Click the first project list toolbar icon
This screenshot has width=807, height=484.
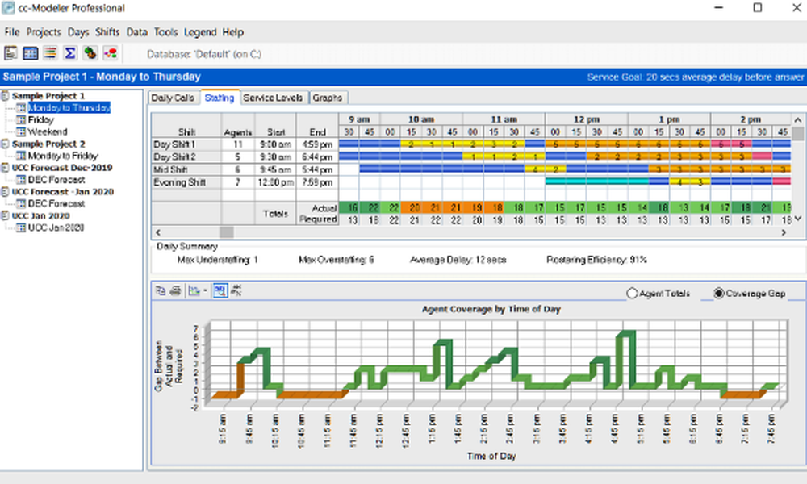pyautogui.click(x=10, y=54)
